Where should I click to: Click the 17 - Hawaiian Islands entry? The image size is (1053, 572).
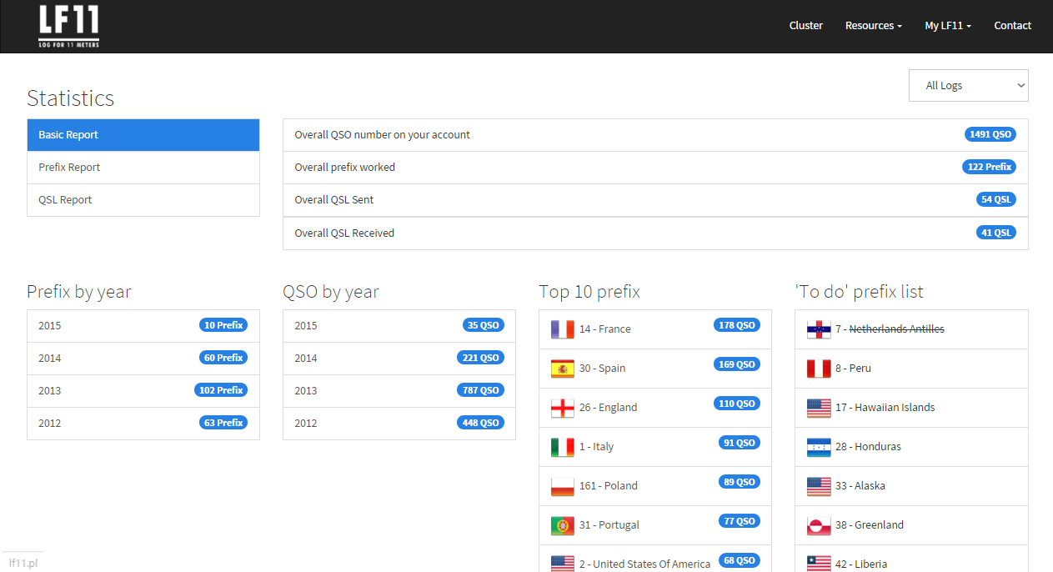(885, 408)
